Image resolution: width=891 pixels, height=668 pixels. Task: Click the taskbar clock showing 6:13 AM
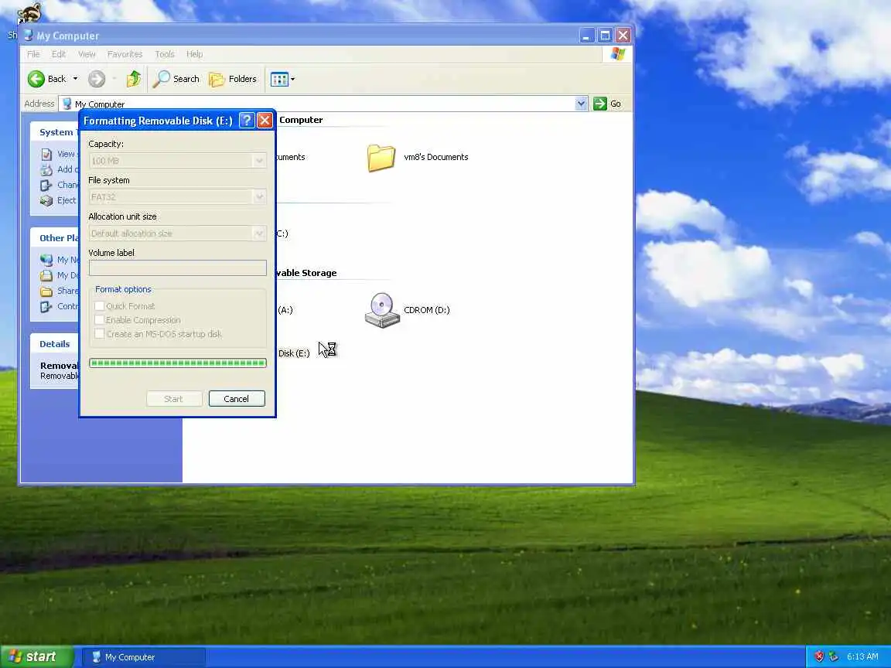point(862,656)
